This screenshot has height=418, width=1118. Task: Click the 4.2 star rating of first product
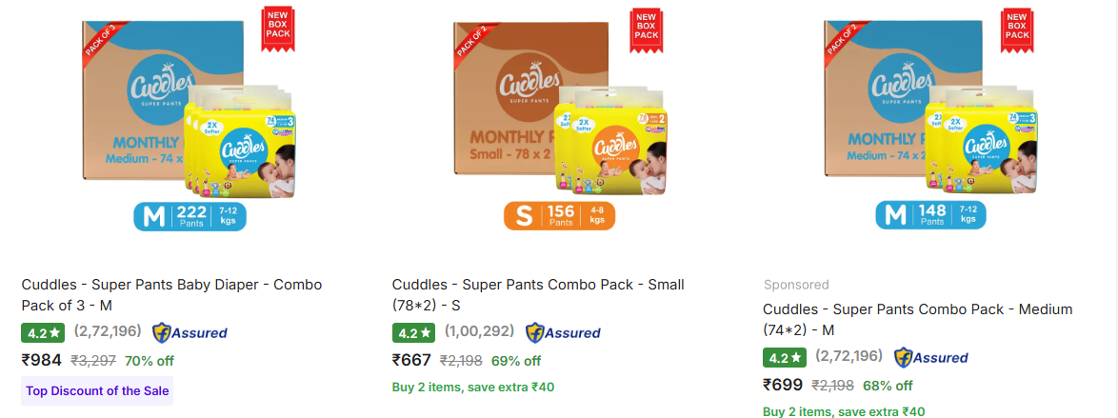pyautogui.click(x=43, y=333)
